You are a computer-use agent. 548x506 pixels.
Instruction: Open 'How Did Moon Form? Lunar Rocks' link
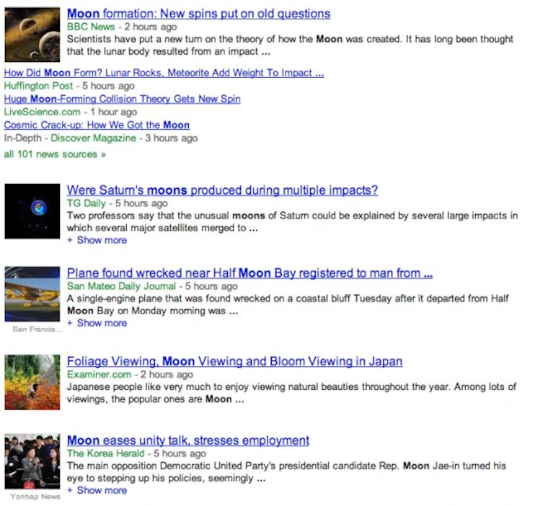164,73
